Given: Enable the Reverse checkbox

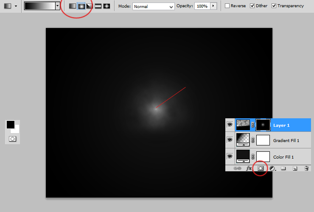Looking at the screenshot, I should point(227,6).
